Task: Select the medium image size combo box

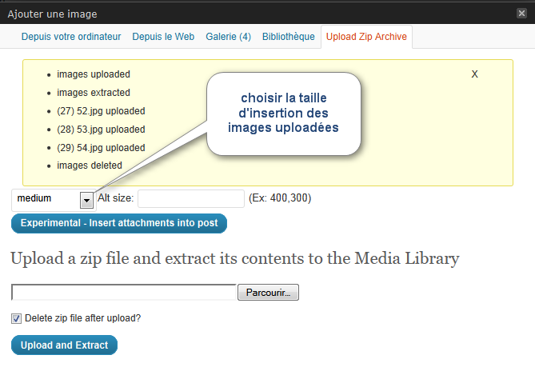Action: [54, 200]
